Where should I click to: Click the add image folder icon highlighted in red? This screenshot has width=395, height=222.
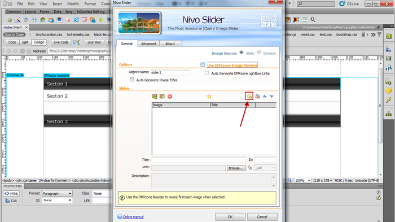(249, 96)
